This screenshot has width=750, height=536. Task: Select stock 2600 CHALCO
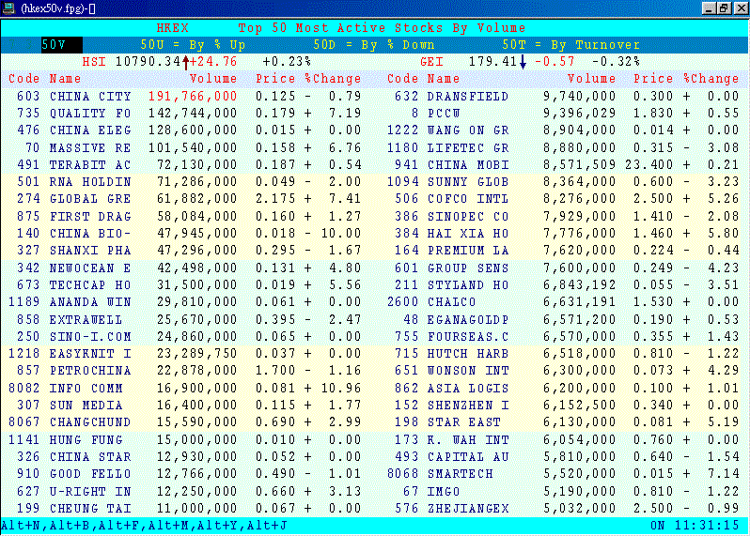pos(563,302)
